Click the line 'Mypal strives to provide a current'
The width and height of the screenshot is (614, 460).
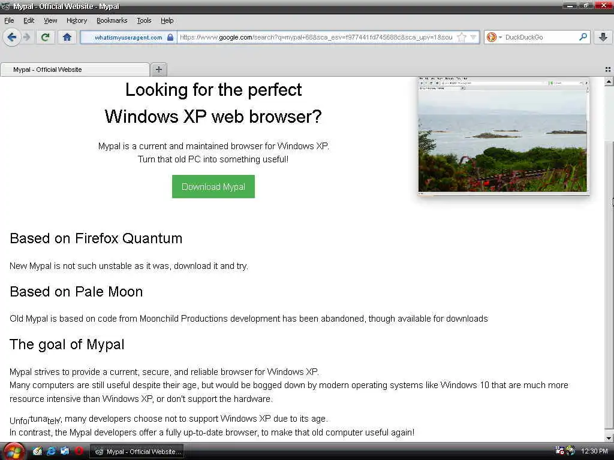point(164,371)
